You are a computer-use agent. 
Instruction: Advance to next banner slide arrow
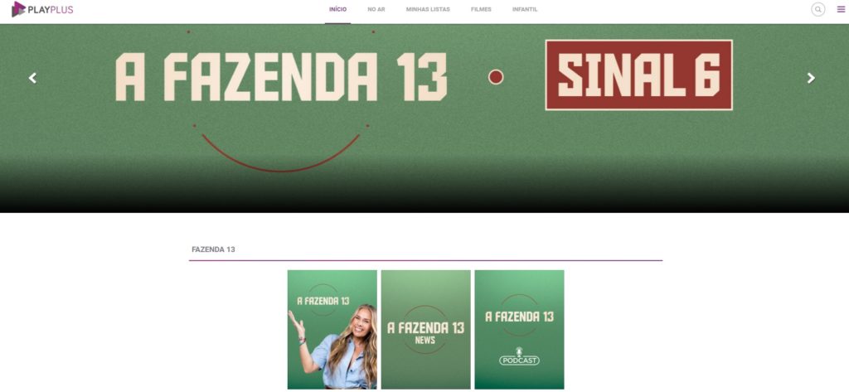[811, 78]
